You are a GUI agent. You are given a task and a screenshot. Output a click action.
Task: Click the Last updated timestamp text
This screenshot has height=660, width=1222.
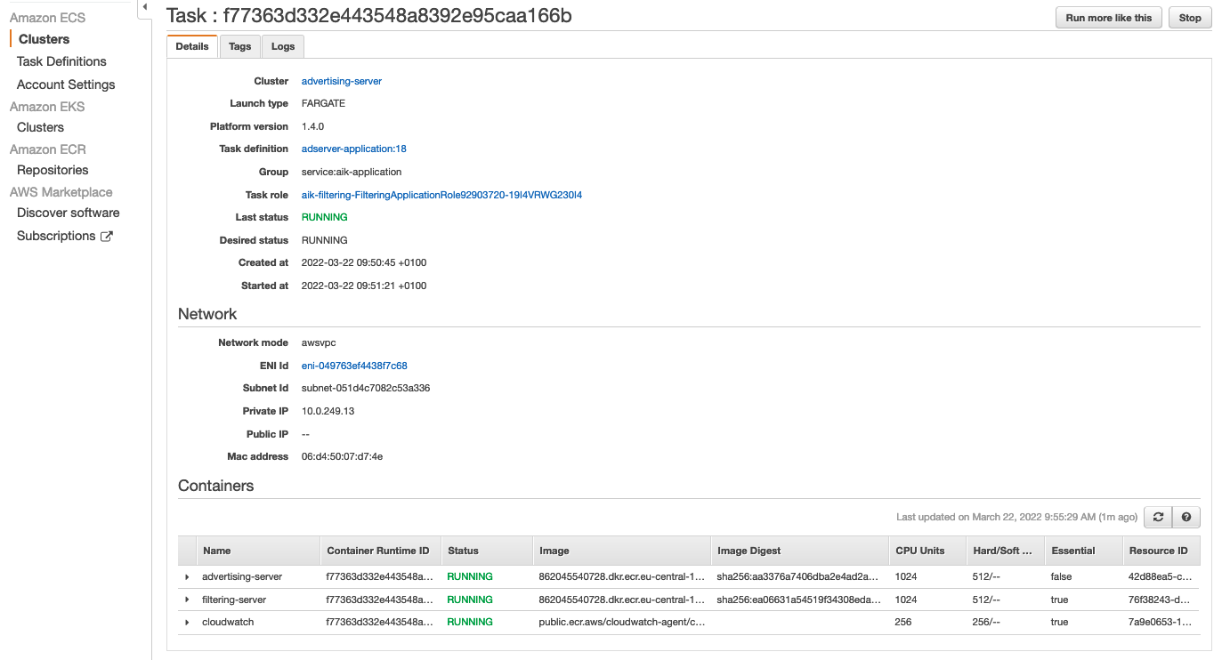pyautogui.click(x=1016, y=517)
